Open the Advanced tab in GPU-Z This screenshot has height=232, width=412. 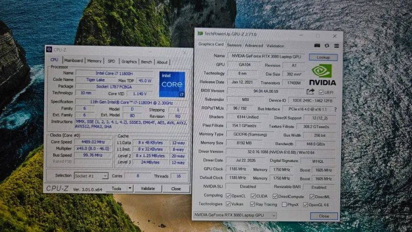[x=254, y=45]
